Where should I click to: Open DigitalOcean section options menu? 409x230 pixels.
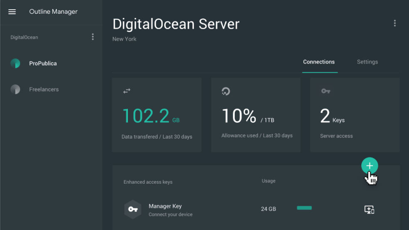click(x=93, y=37)
